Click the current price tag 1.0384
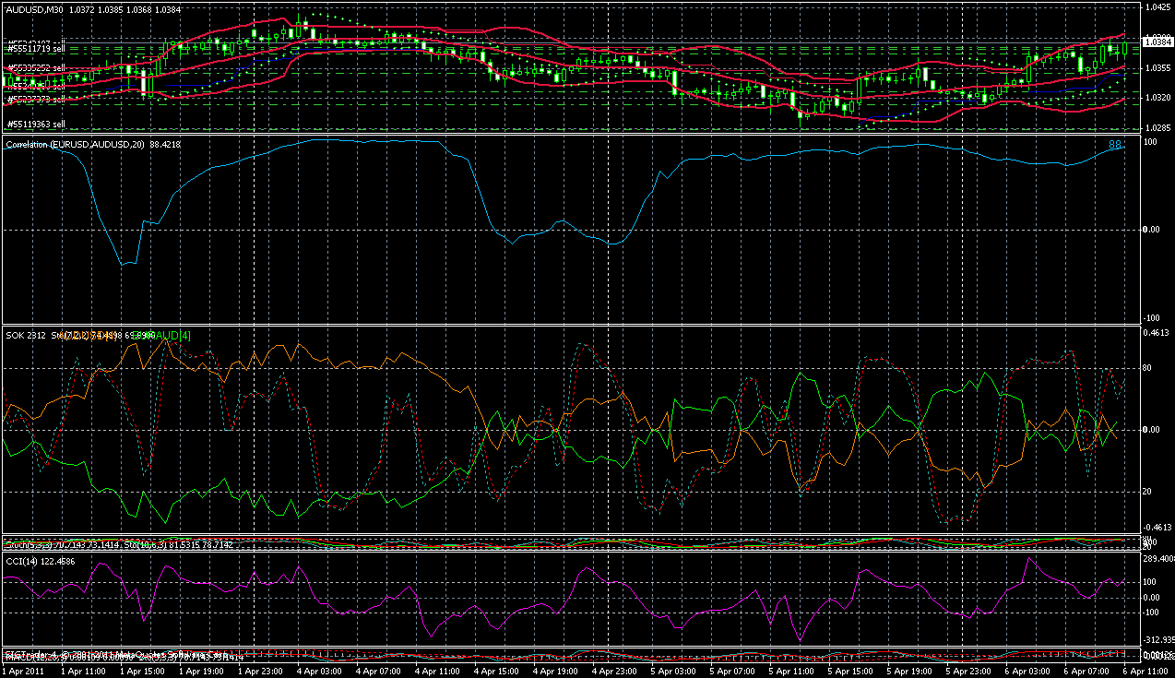Screen dimensions: 1175x678 pos(1157,42)
